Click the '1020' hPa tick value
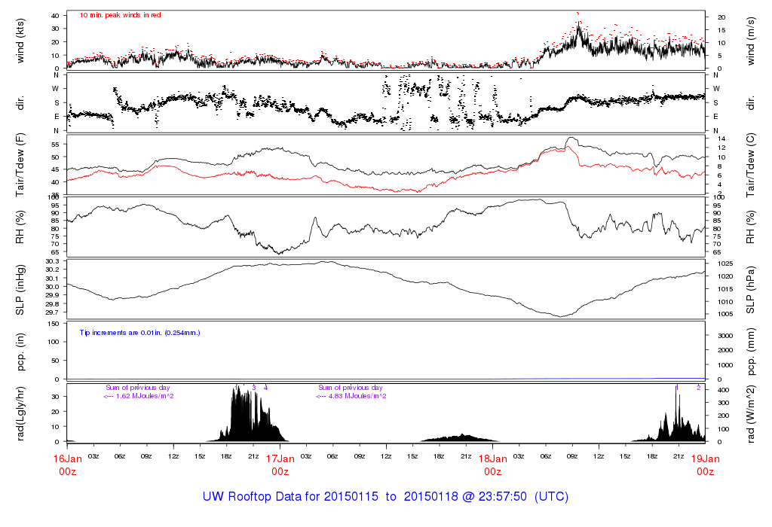The image size is (772, 527). pyautogui.click(x=725, y=276)
